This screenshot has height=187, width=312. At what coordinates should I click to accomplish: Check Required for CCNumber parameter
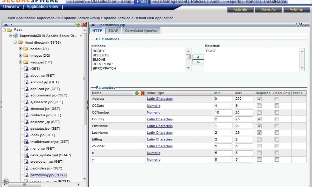(x=259, y=112)
